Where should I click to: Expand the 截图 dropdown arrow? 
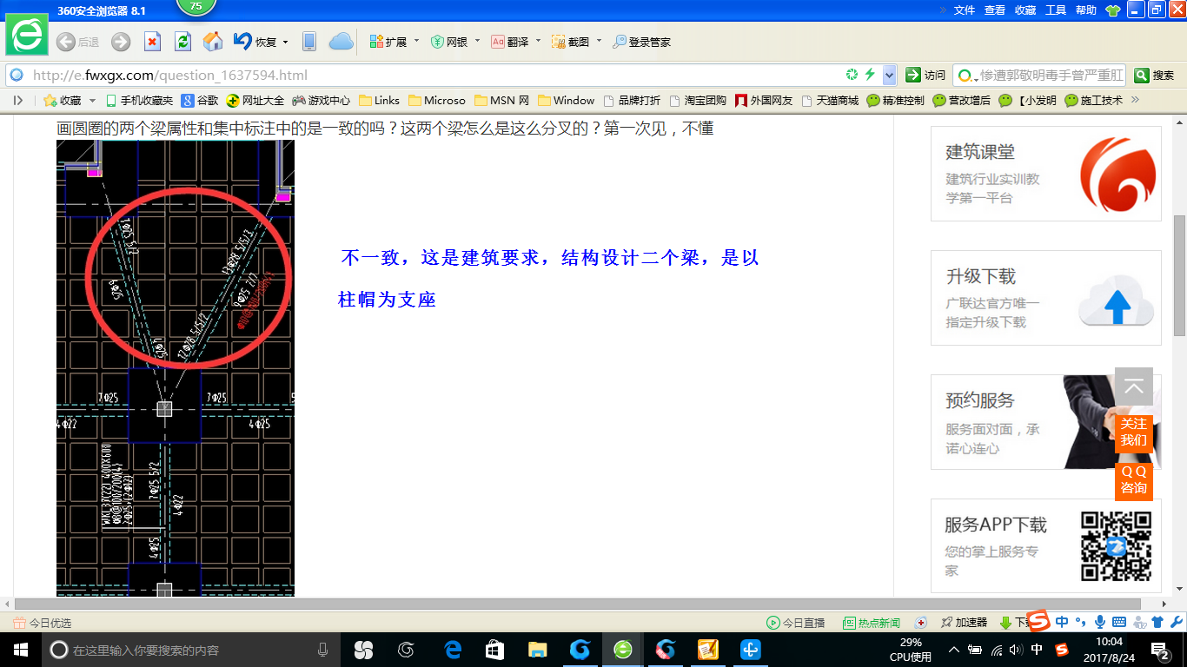(x=599, y=42)
